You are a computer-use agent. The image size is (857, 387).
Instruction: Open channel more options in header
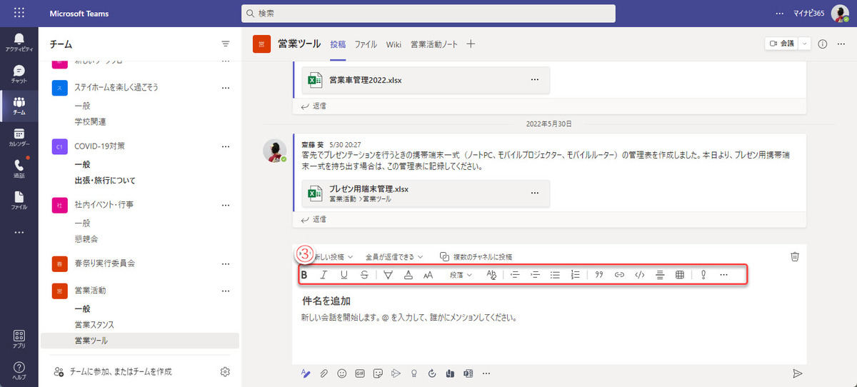point(841,44)
